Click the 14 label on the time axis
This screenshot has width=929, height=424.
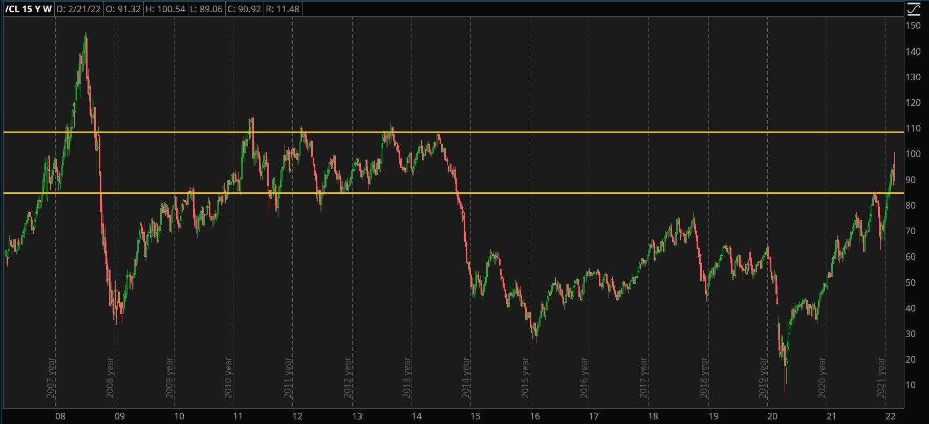click(417, 416)
